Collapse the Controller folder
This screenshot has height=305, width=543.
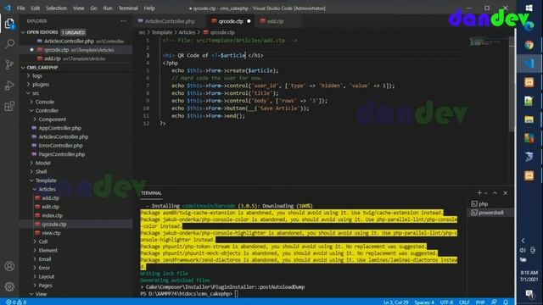(x=47, y=111)
